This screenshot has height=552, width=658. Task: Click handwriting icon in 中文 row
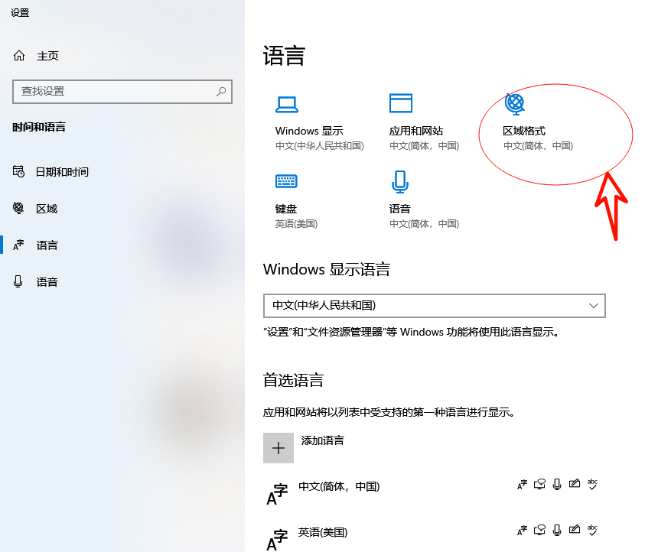575,484
